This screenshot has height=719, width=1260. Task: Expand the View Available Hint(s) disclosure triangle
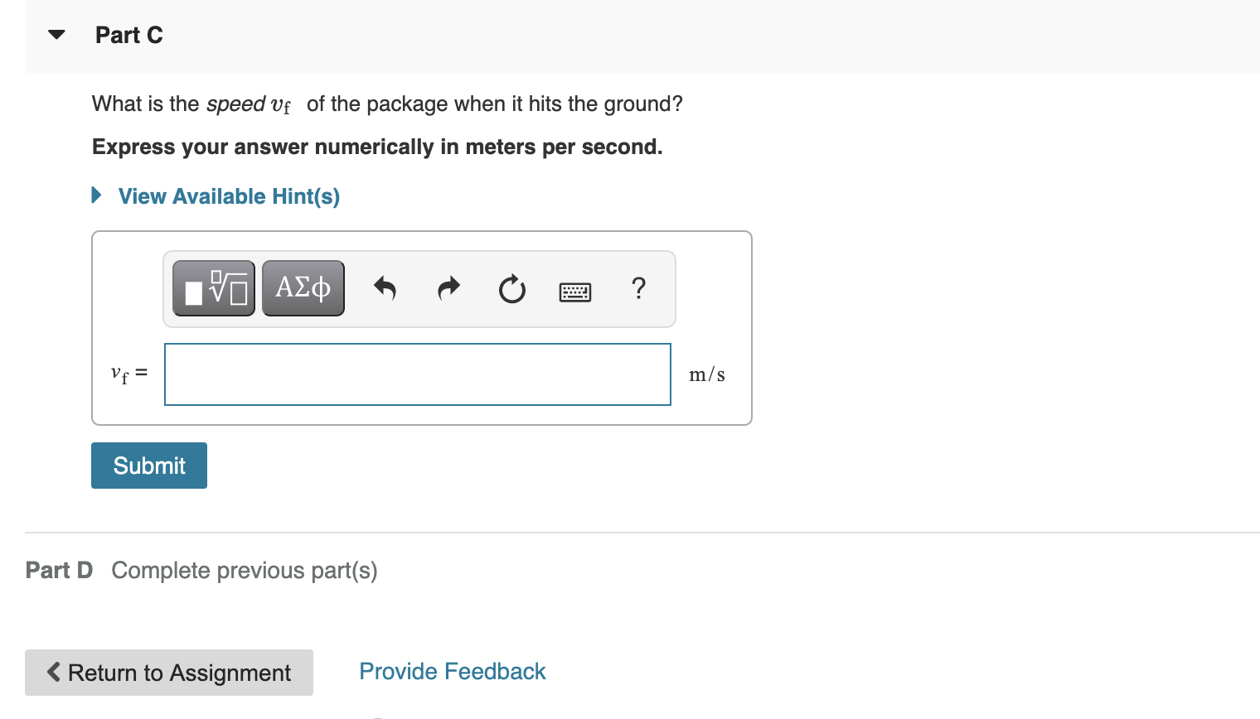coord(95,195)
